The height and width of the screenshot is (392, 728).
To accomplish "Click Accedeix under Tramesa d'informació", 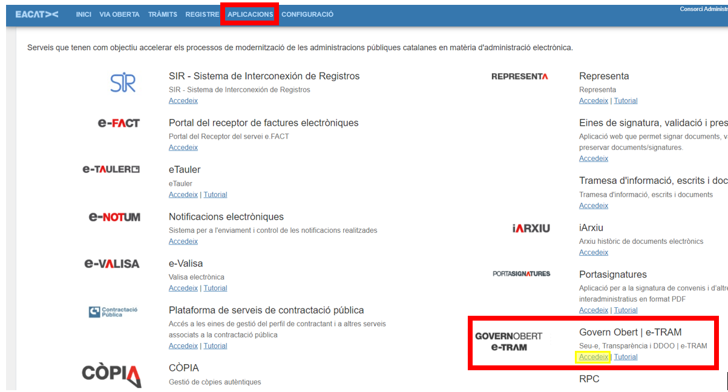I will [594, 206].
